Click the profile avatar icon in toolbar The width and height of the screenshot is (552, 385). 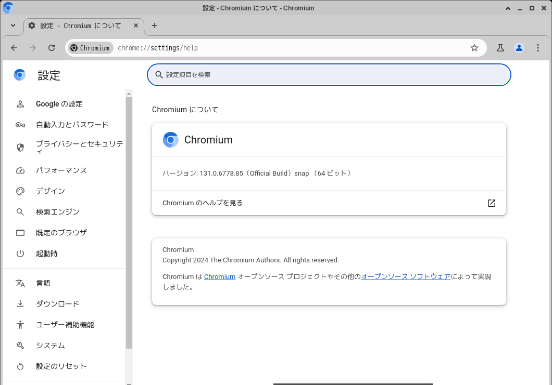pyautogui.click(x=519, y=47)
